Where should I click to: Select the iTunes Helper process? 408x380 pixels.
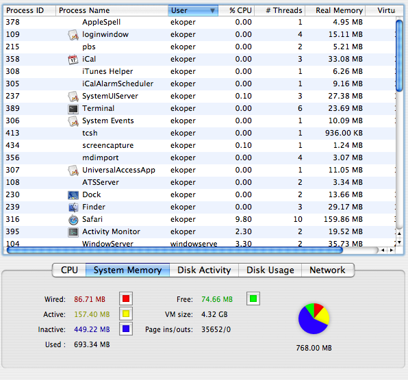pyautogui.click(x=200, y=72)
